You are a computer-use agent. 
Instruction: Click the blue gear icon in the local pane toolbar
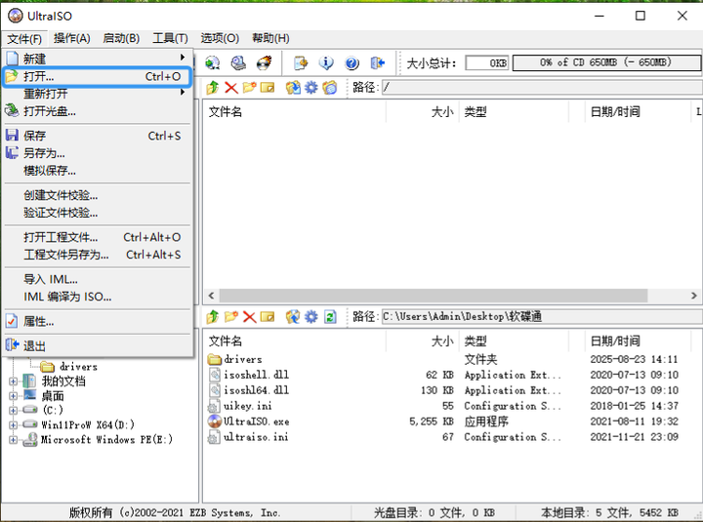[311, 317]
